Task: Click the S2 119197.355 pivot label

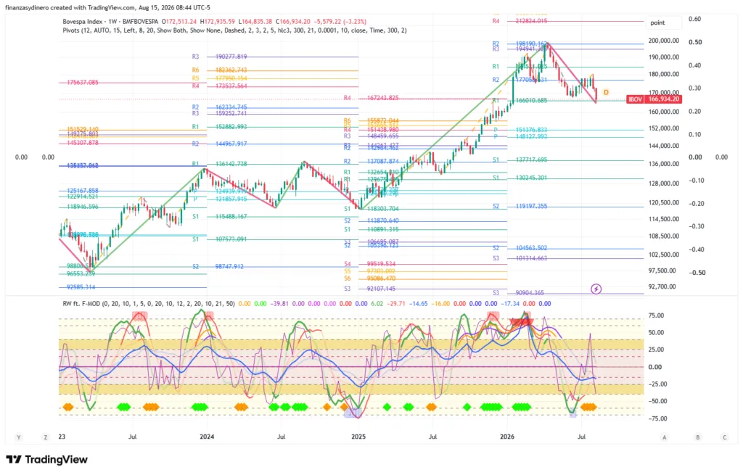Action: coord(520,207)
